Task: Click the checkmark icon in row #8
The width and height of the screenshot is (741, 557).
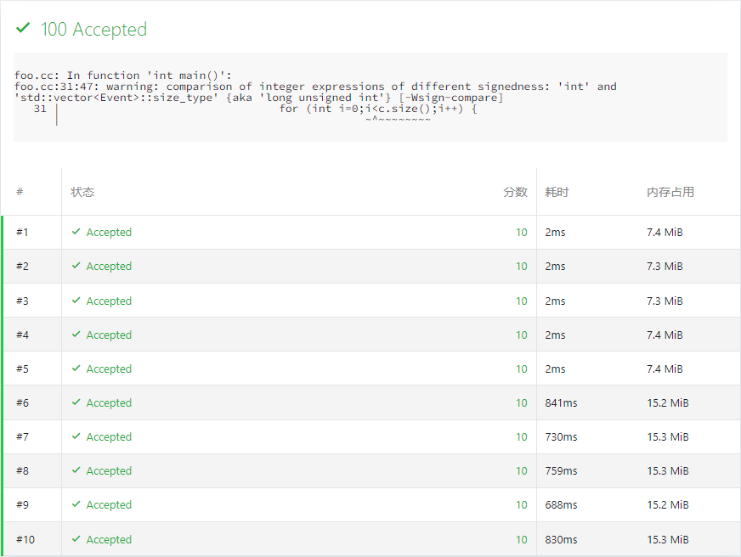Action: pos(76,470)
